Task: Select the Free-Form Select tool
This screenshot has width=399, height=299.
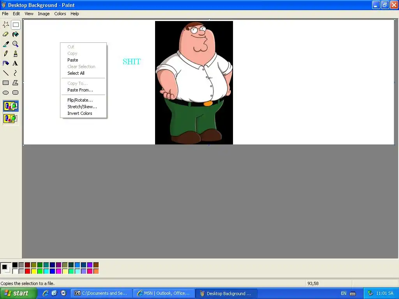Action: pyautogui.click(x=5, y=25)
